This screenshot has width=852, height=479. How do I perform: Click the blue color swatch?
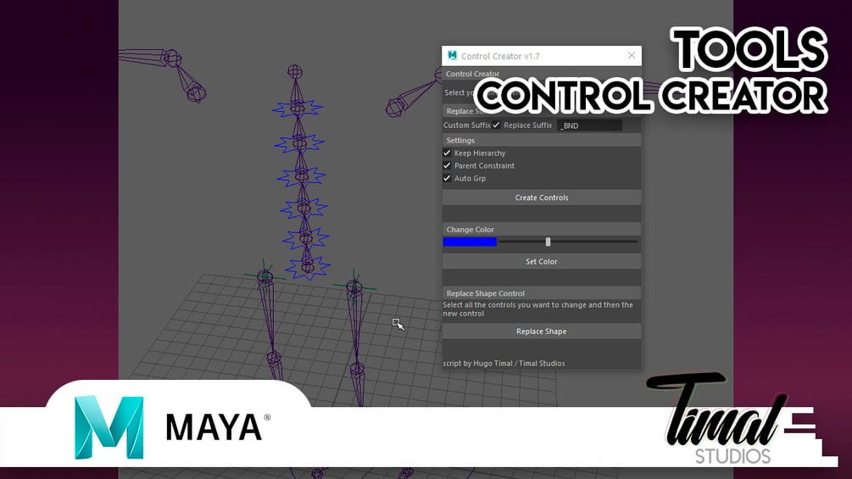click(x=470, y=242)
